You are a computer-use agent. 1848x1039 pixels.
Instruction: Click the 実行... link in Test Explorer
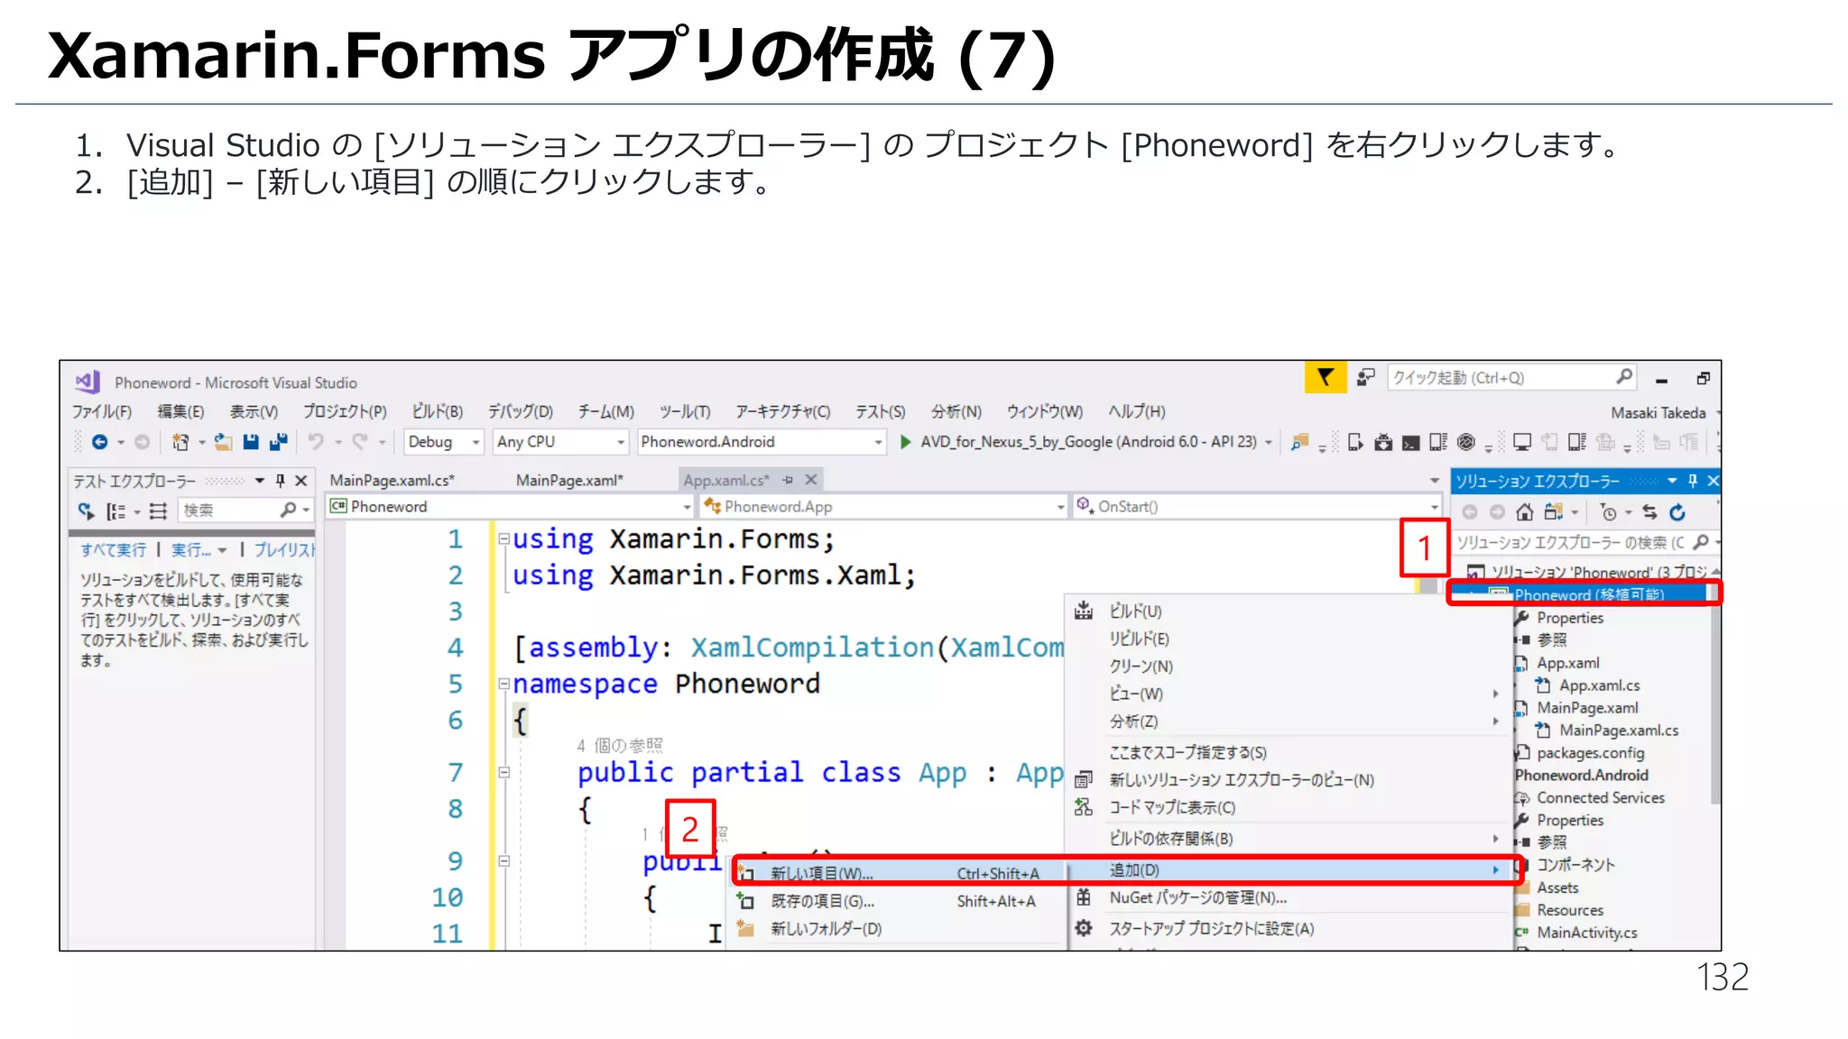[x=191, y=550]
